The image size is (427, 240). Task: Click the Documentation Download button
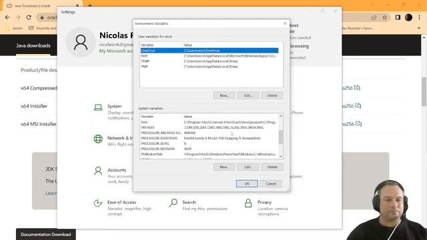point(46,234)
